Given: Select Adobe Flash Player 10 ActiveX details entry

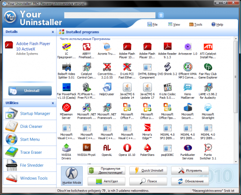Looking at the screenshot, I should (28, 48).
